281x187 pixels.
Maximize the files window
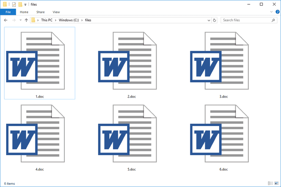[261, 4]
